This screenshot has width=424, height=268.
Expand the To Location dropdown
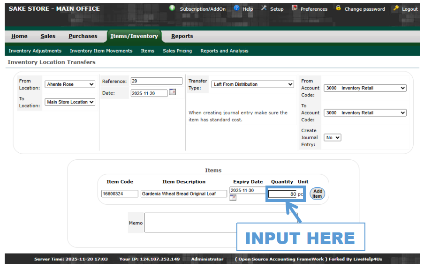tap(70, 102)
